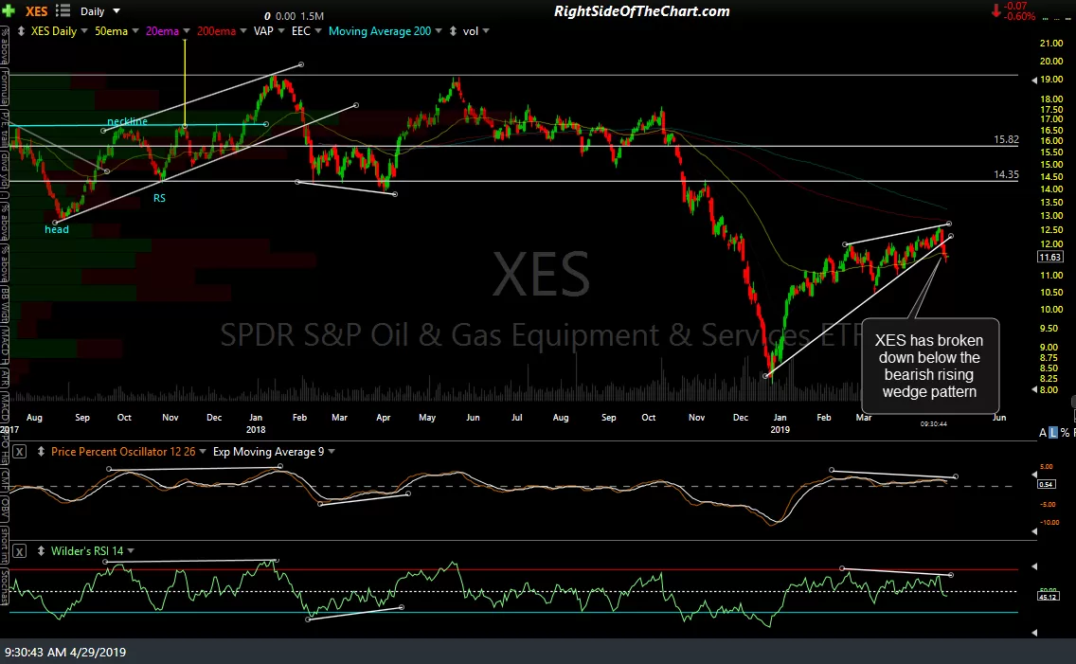1076x664 pixels.
Task: Click the upper scale arrow of oscillator pane
Action: click(1034, 474)
